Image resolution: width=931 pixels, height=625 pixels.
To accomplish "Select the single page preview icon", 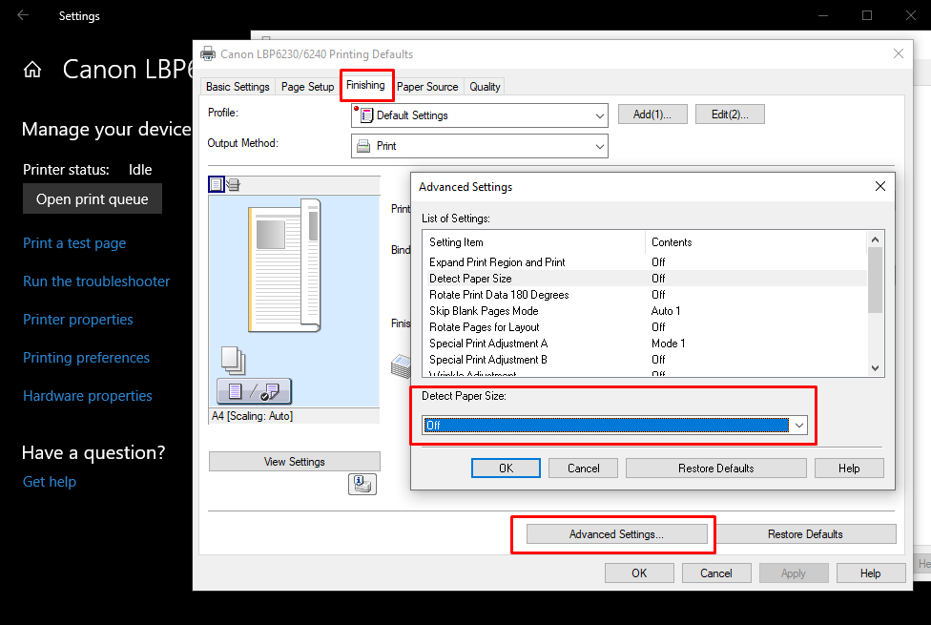I will point(217,185).
